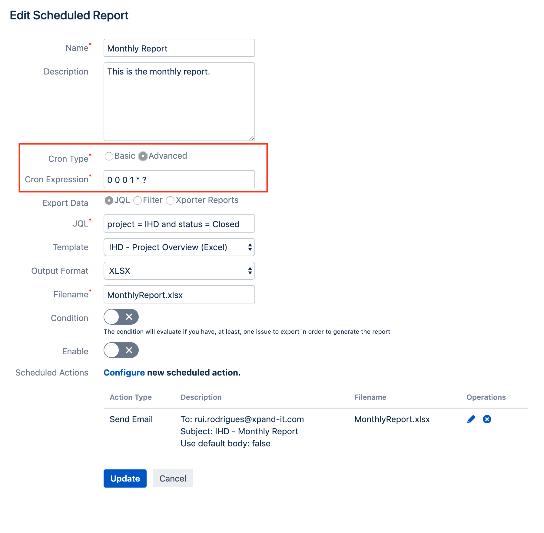Click into the Name field
This screenshot has height=533, width=544.
click(179, 48)
